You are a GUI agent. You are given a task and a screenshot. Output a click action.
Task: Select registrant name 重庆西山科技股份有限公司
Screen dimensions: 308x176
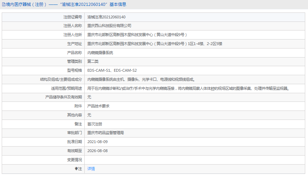[x=109, y=26]
